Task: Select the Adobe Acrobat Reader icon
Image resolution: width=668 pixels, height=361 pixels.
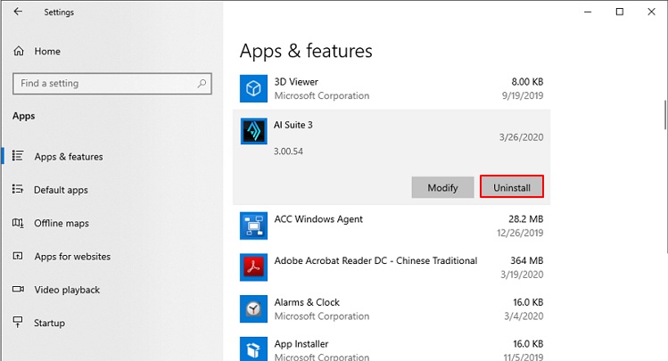Action: 253,267
